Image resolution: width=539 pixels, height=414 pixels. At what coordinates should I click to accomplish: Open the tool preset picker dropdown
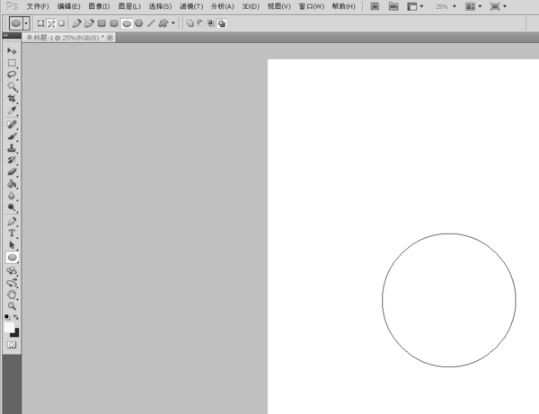(26, 23)
